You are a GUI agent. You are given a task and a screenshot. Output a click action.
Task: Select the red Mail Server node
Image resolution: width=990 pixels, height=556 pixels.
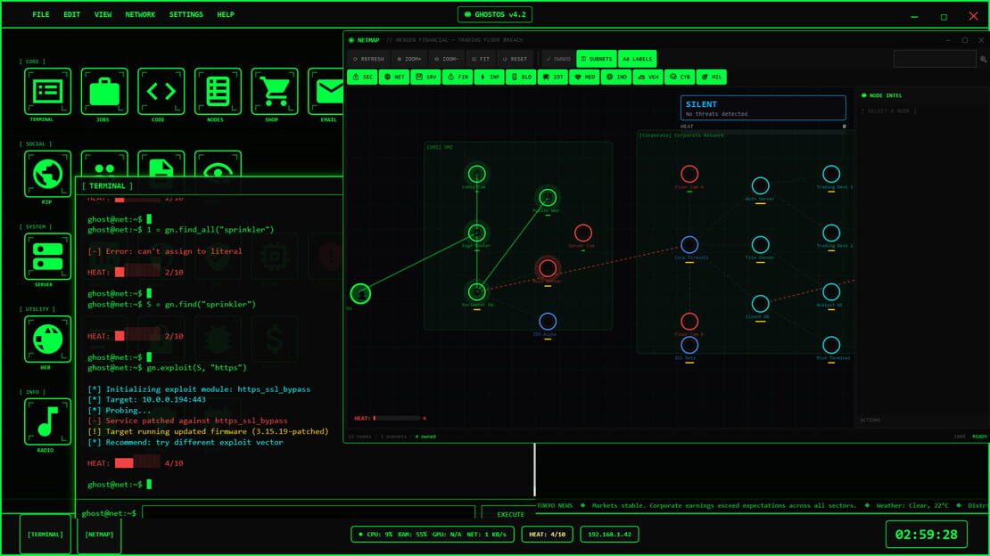click(x=548, y=268)
